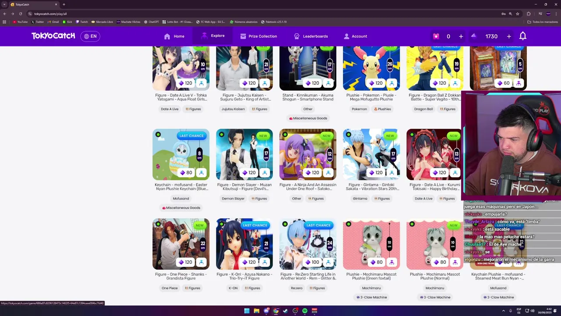Click the K-ON tag
Viewport: 561px width, 316px height.
[233, 288]
